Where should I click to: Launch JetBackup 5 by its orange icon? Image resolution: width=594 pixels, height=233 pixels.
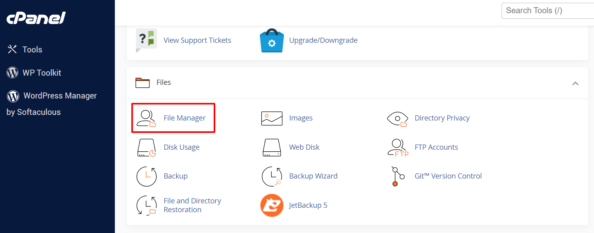coord(271,205)
